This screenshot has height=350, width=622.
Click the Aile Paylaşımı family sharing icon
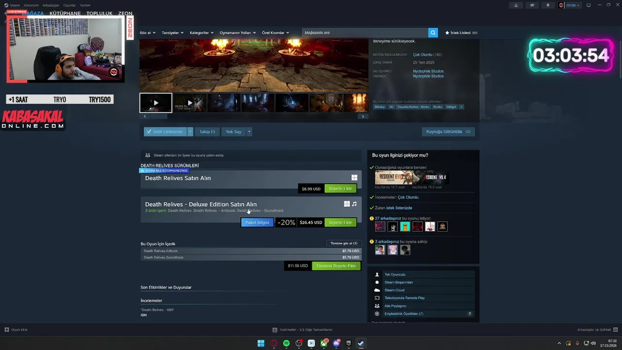(x=377, y=306)
